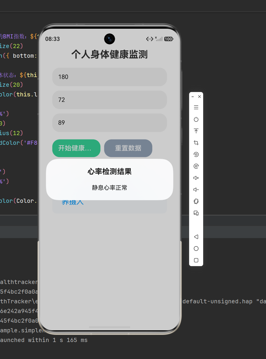The image size is (266, 359).
Task: Click the 'dColor('#F8' code line in the editor
Action: click(19, 143)
